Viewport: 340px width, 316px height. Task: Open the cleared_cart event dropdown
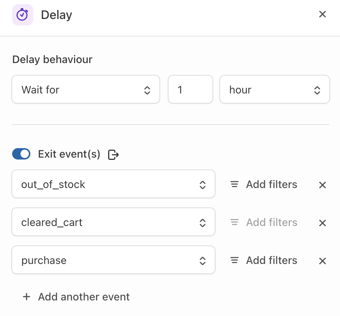[x=113, y=222]
